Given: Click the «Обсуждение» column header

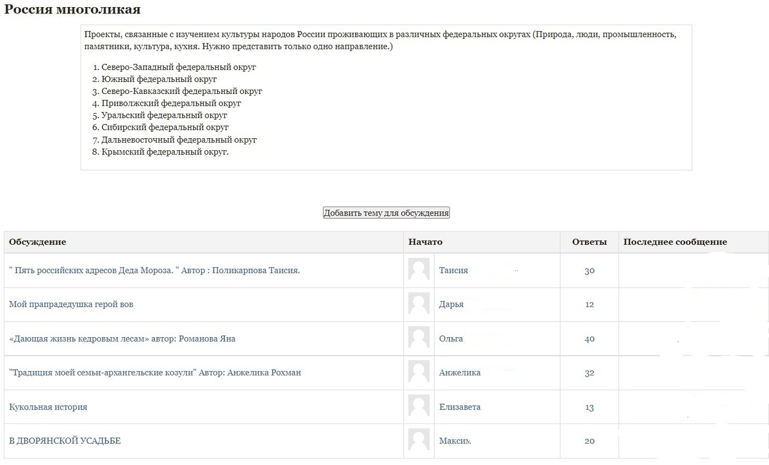Looking at the screenshot, I should click(x=38, y=242).
